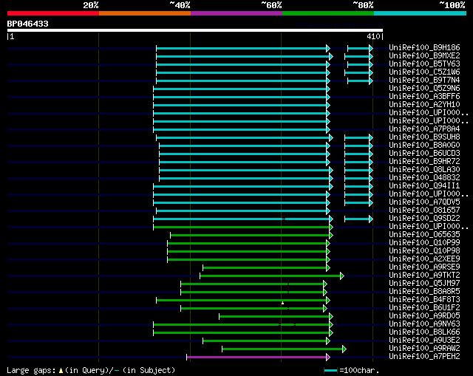473x376 pixels.
Task: Click the long cyan alignment bar of Q5Z9N6
Action: [242, 89]
